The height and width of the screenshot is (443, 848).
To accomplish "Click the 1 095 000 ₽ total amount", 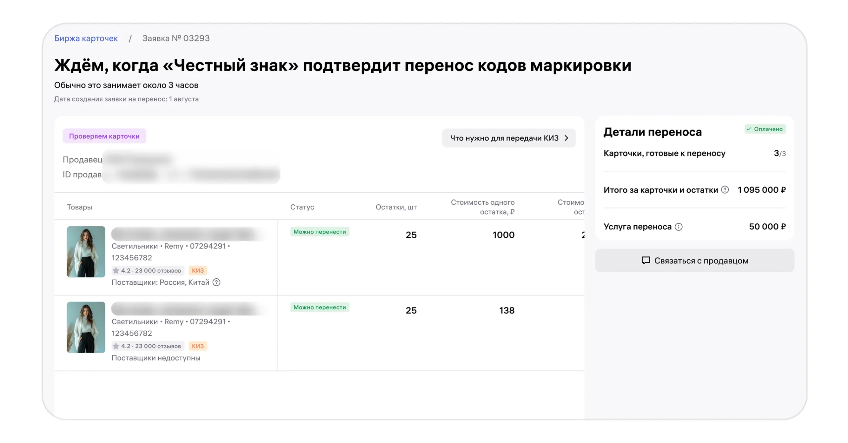I will pos(761,190).
